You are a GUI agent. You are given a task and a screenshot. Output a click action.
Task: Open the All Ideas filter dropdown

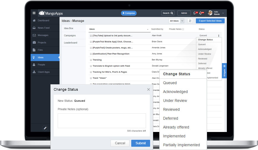[176, 21]
